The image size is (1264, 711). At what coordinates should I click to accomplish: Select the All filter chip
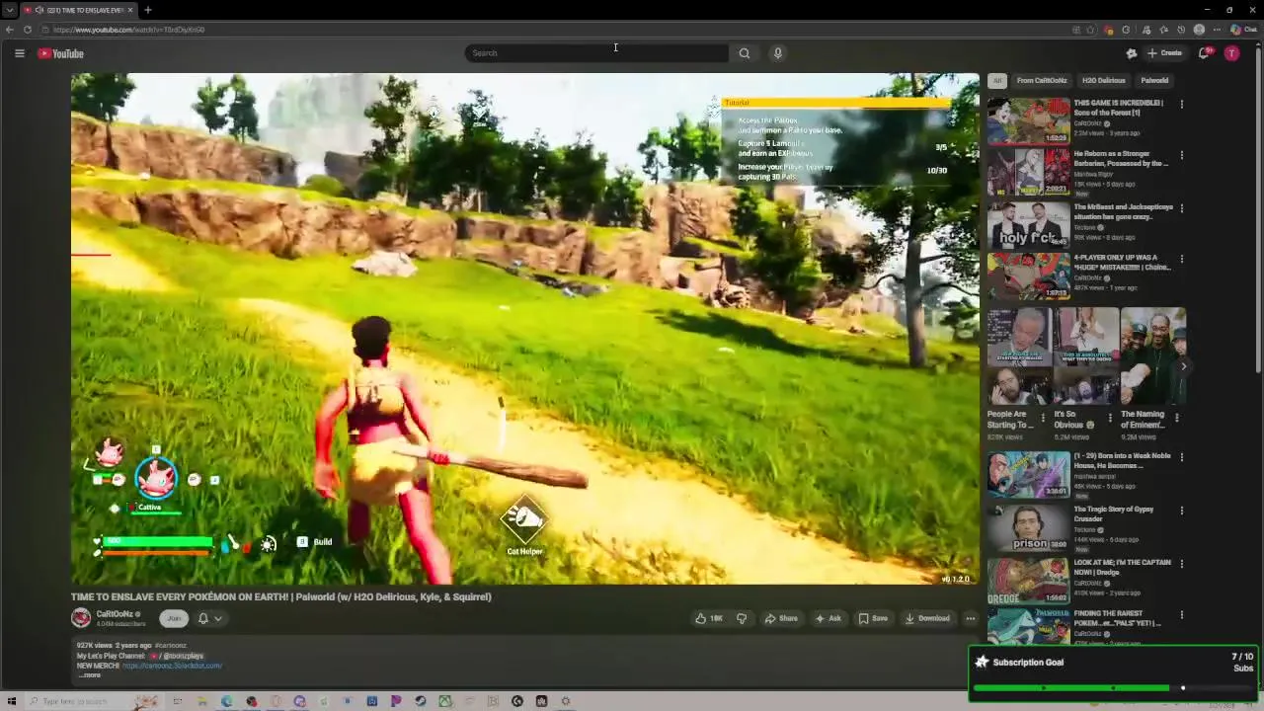tap(997, 81)
